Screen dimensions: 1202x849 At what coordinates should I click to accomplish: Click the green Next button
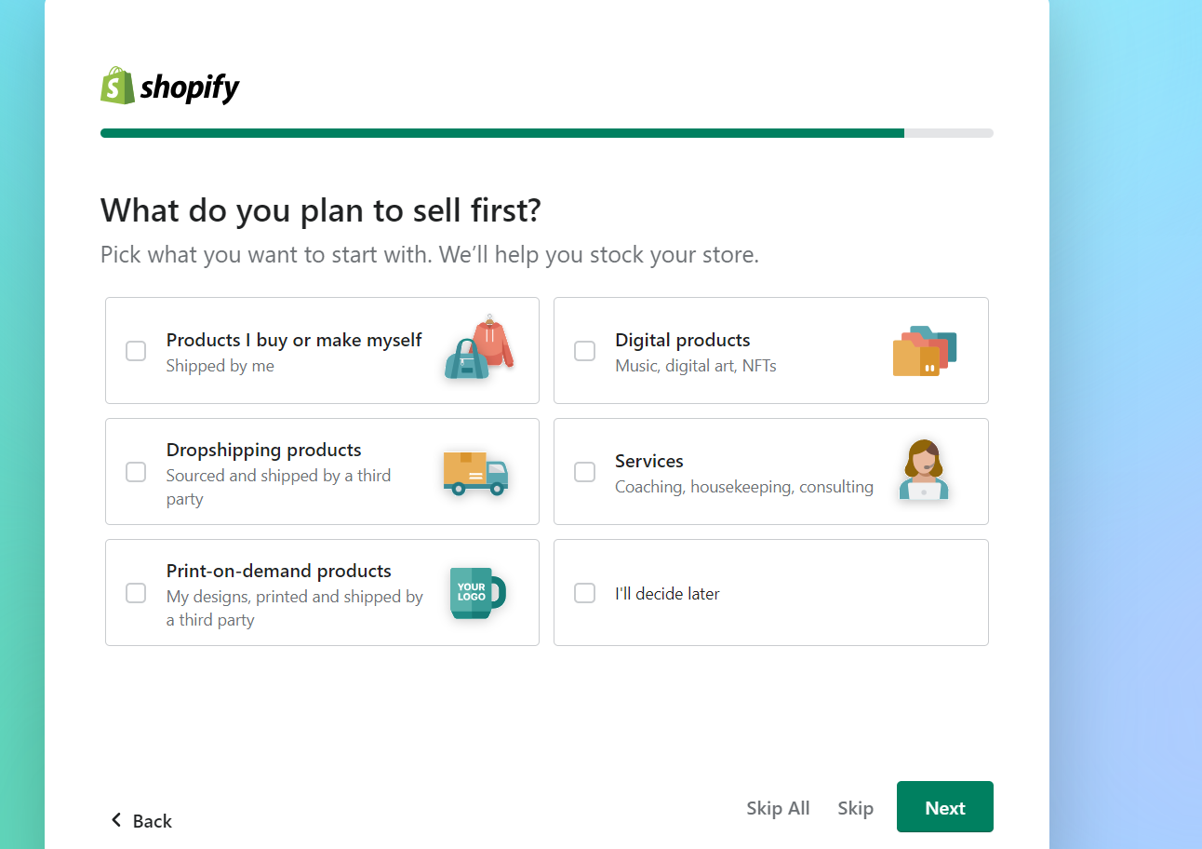point(945,807)
